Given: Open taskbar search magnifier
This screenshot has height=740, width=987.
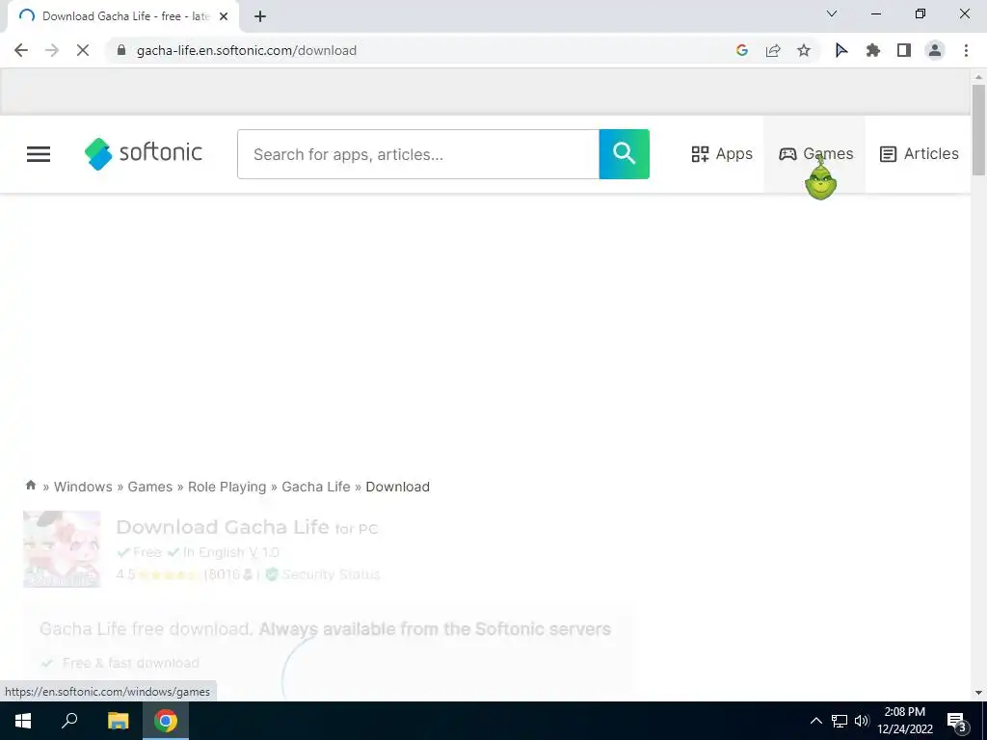Looking at the screenshot, I should pyautogui.click(x=69, y=721).
